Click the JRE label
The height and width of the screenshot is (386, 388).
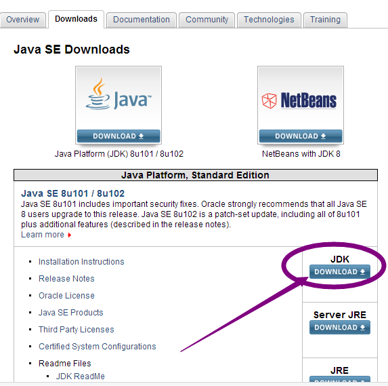coord(339,370)
